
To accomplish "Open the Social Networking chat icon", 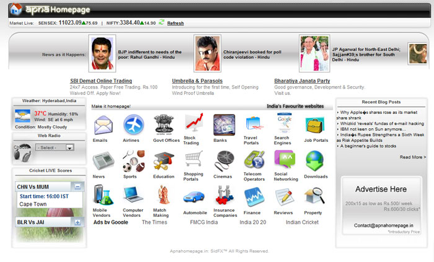I will [x=285, y=159].
